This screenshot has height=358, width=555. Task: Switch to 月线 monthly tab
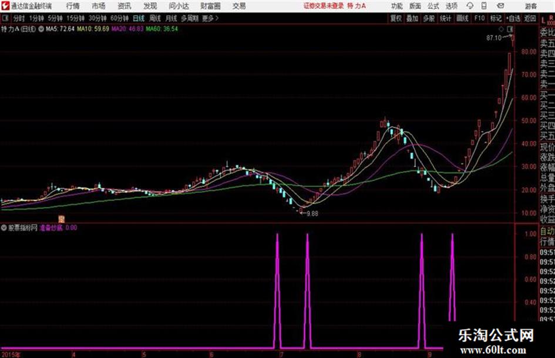(171, 18)
